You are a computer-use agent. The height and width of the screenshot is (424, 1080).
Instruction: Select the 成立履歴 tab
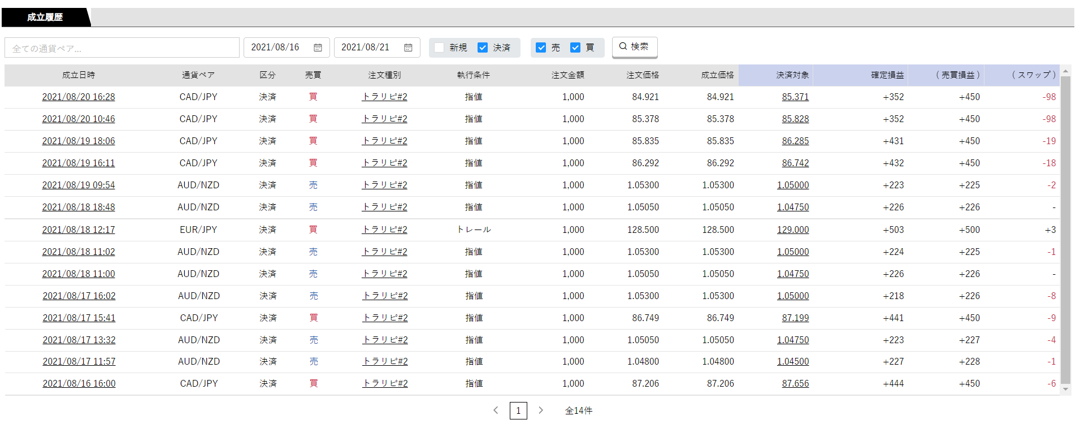pos(45,17)
